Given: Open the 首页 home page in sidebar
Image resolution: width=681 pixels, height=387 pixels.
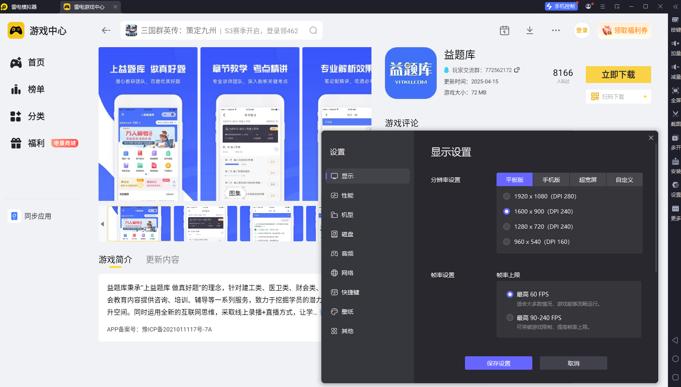Looking at the screenshot, I should pyautogui.click(x=28, y=62).
